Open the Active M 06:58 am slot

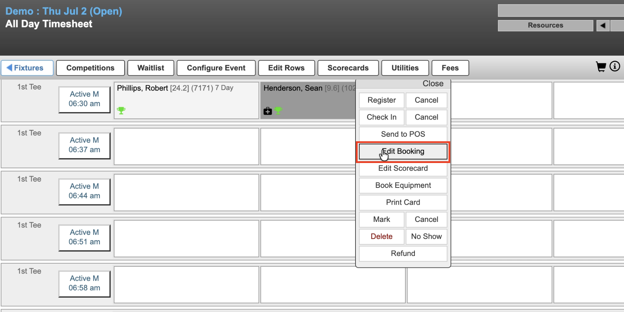84,283
